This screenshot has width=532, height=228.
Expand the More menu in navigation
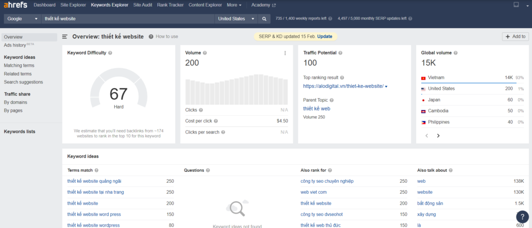point(234,5)
